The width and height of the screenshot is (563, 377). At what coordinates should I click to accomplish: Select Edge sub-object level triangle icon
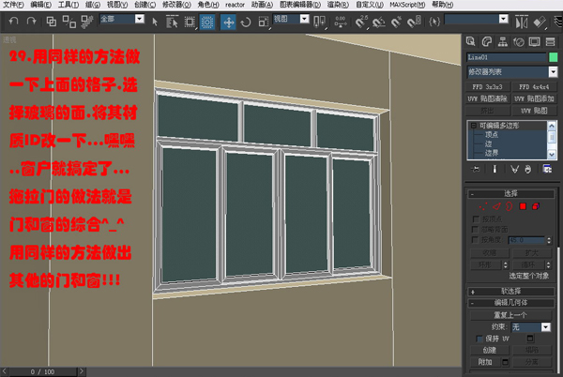point(496,206)
